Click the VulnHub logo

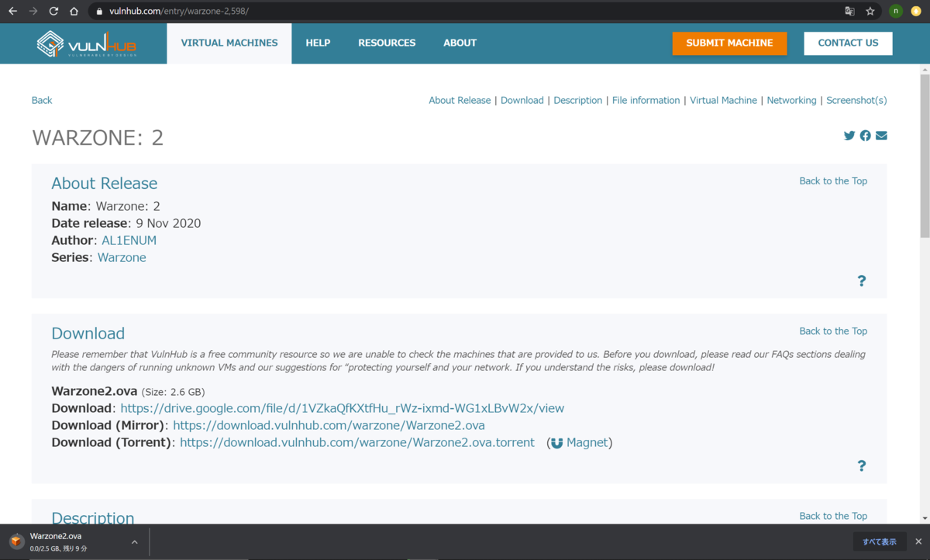point(87,43)
